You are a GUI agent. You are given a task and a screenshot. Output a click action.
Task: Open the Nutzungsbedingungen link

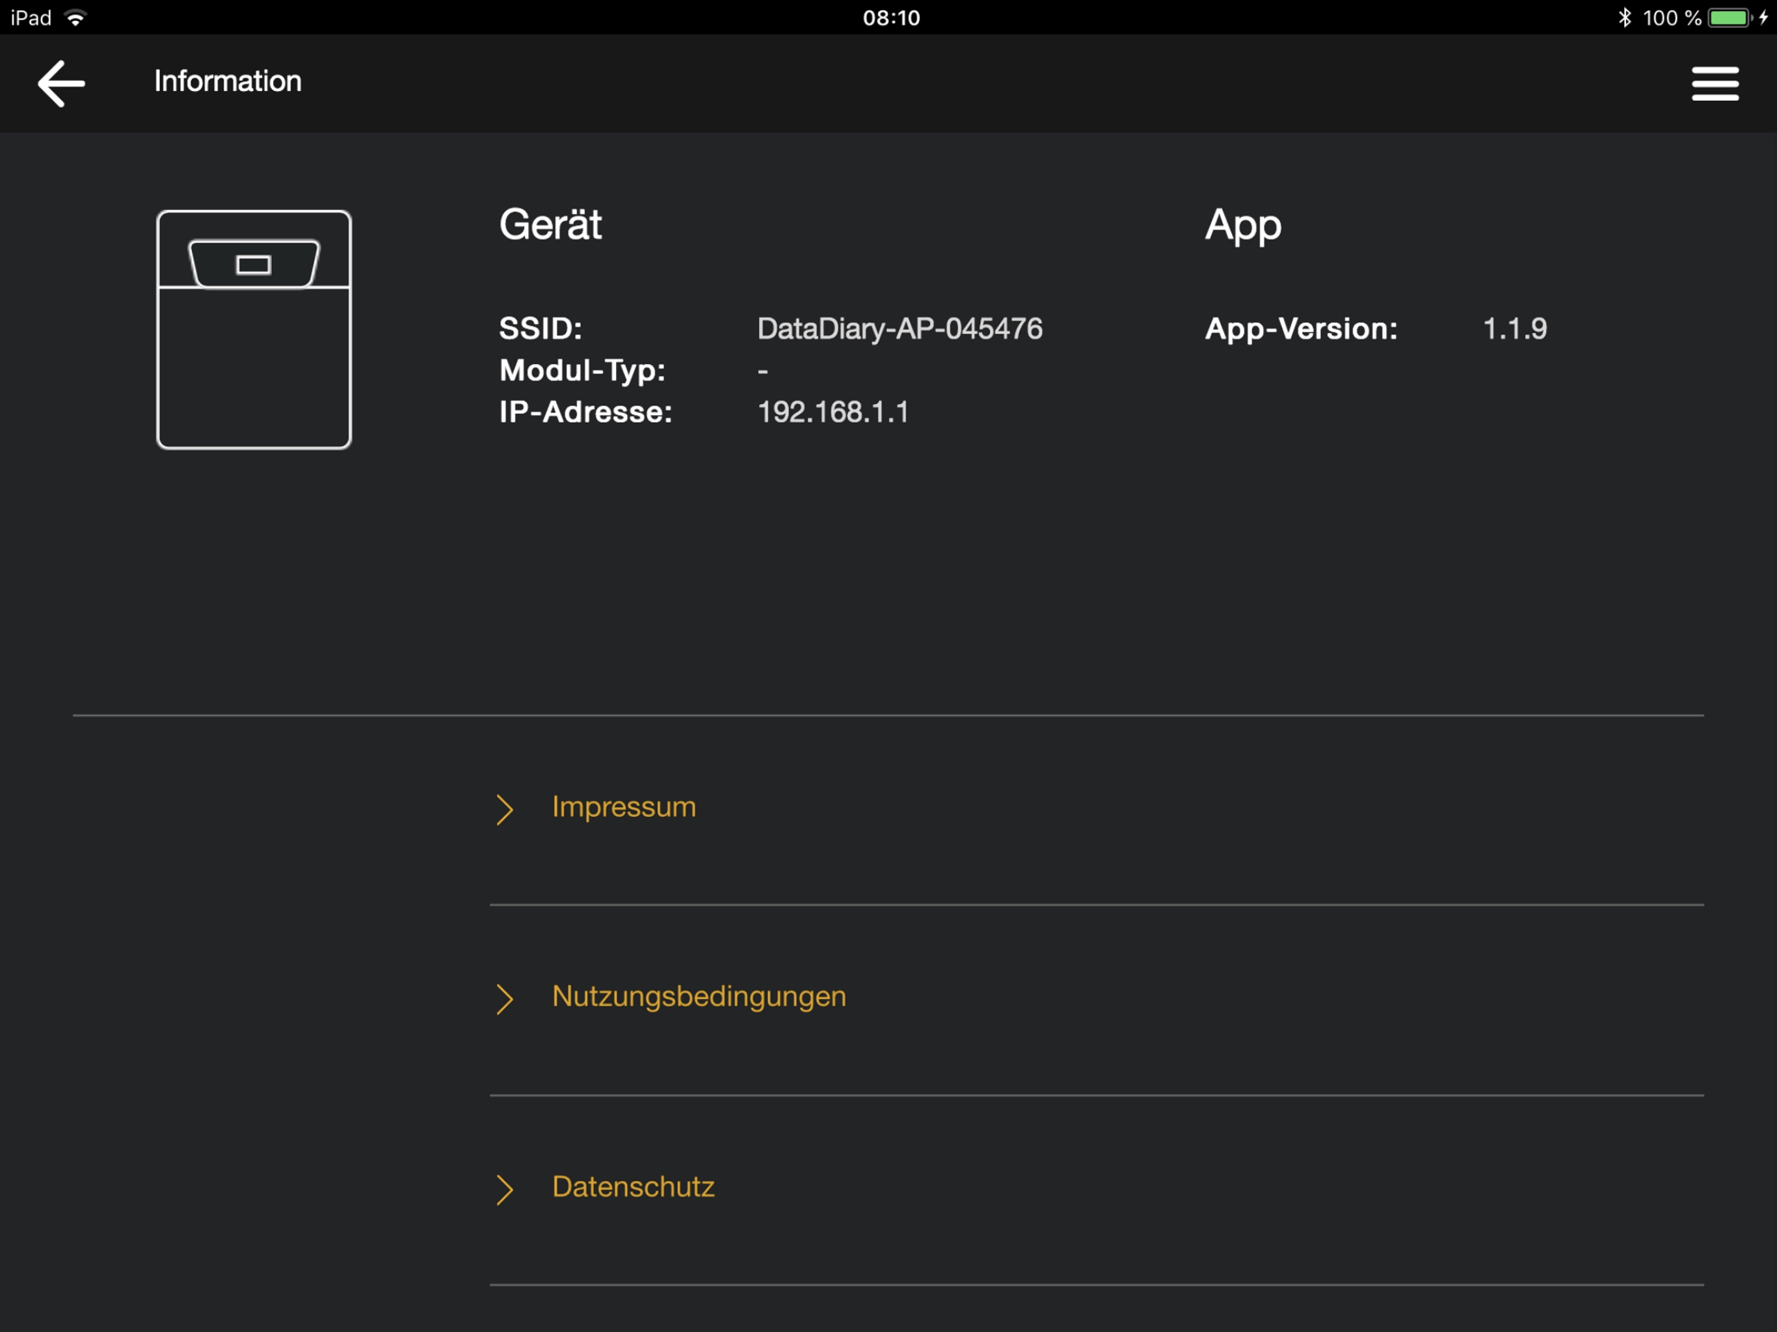(698, 996)
